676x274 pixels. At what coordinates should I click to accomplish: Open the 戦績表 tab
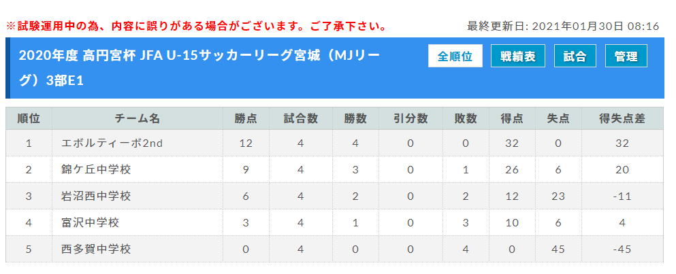(518, 56)
